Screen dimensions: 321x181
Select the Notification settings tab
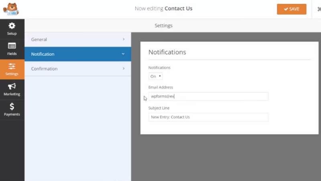pyautogui.click(x=43, y=54)
